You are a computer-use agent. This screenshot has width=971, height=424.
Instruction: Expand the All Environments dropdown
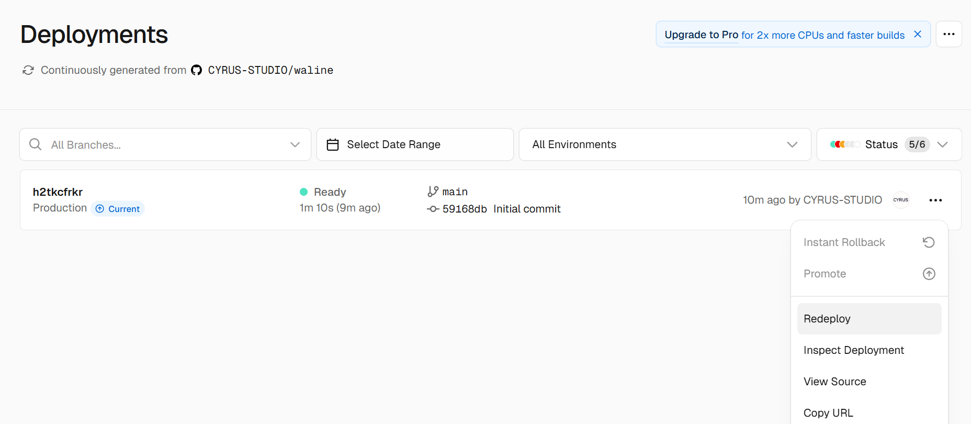(665, 144)
